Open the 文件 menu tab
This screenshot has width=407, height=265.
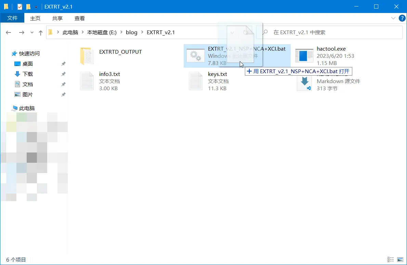(x=12, y=18)
